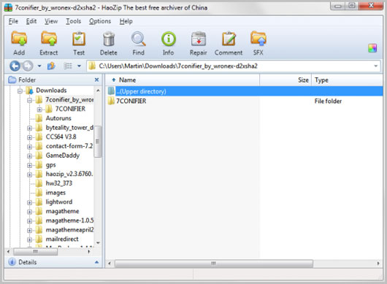The height and width of the screenshot is (284, 387).
Task: Expand the Details panel
Action: pyautogui.click(x=96, y=262)
